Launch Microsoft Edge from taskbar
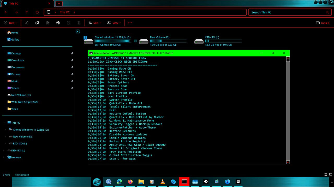 tap(120, 182)
